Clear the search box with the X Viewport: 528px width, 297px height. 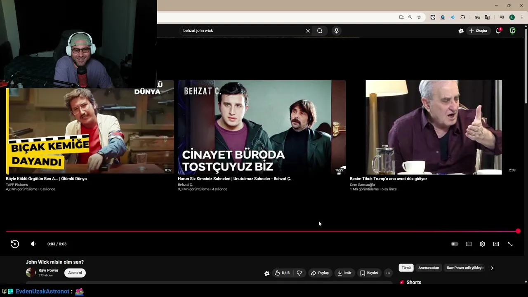pyautogui.click(x=308, y=31)
